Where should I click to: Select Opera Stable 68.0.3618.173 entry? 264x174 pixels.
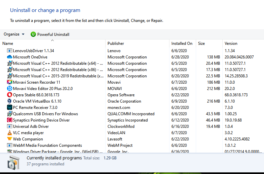(36, 95)
